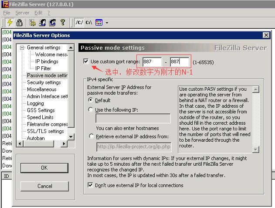Select Logging tree item

coord(35,103)
